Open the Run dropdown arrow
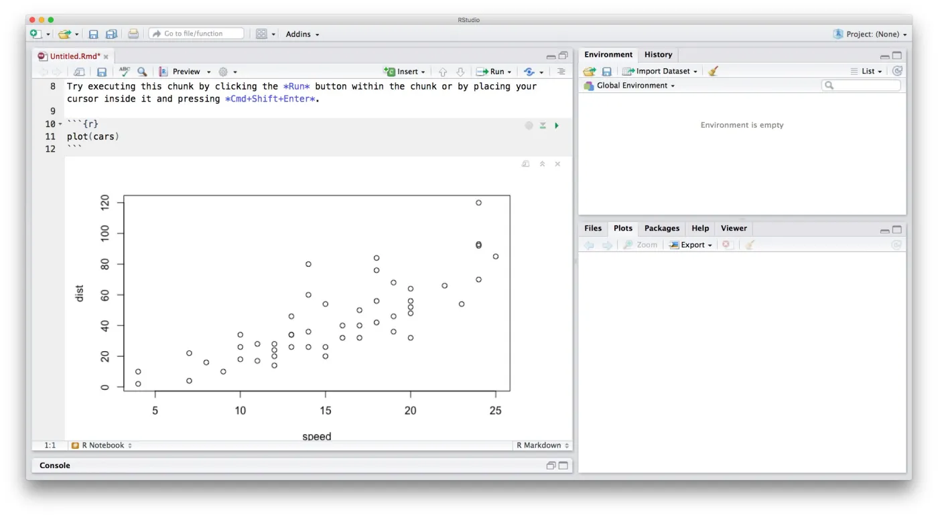This screenshot has width=938, height=517. pos(509,72)
